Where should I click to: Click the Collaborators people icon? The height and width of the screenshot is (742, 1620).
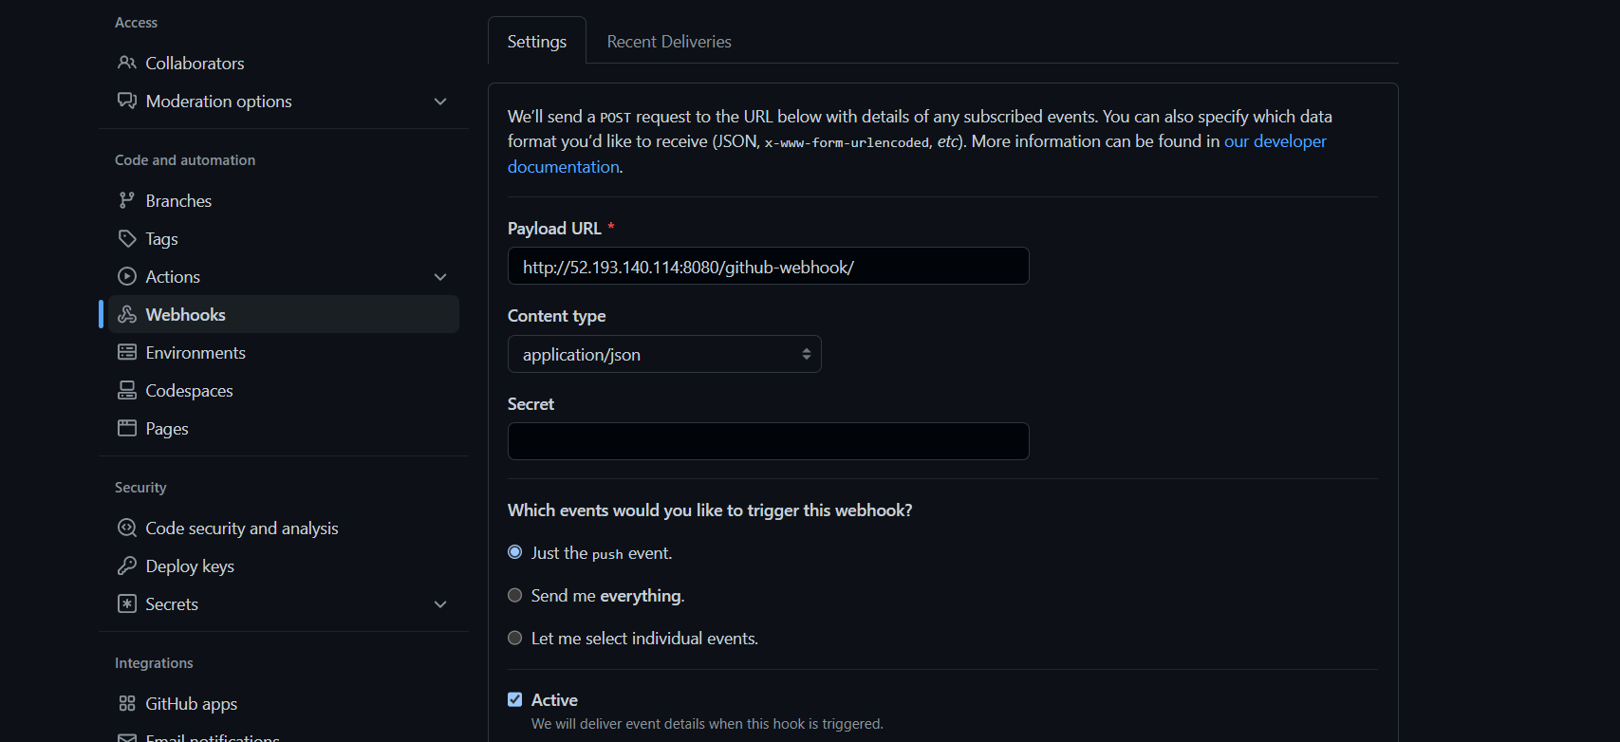click(x=127, y=63)
